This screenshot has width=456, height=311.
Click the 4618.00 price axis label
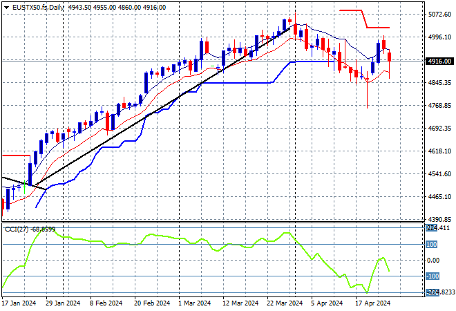click(x=439, y=151)
